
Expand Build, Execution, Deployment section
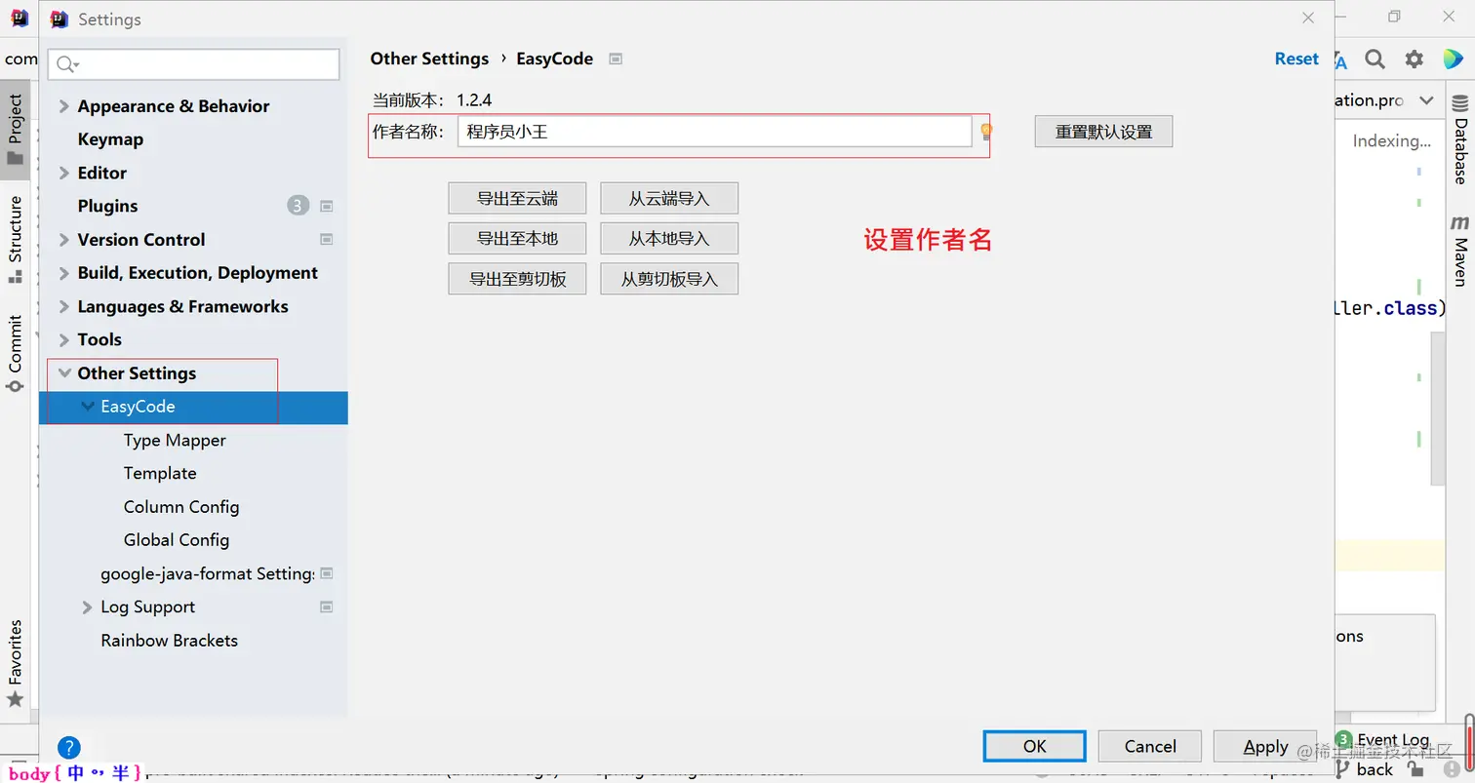pyautogui.click(x=64, y=273)
